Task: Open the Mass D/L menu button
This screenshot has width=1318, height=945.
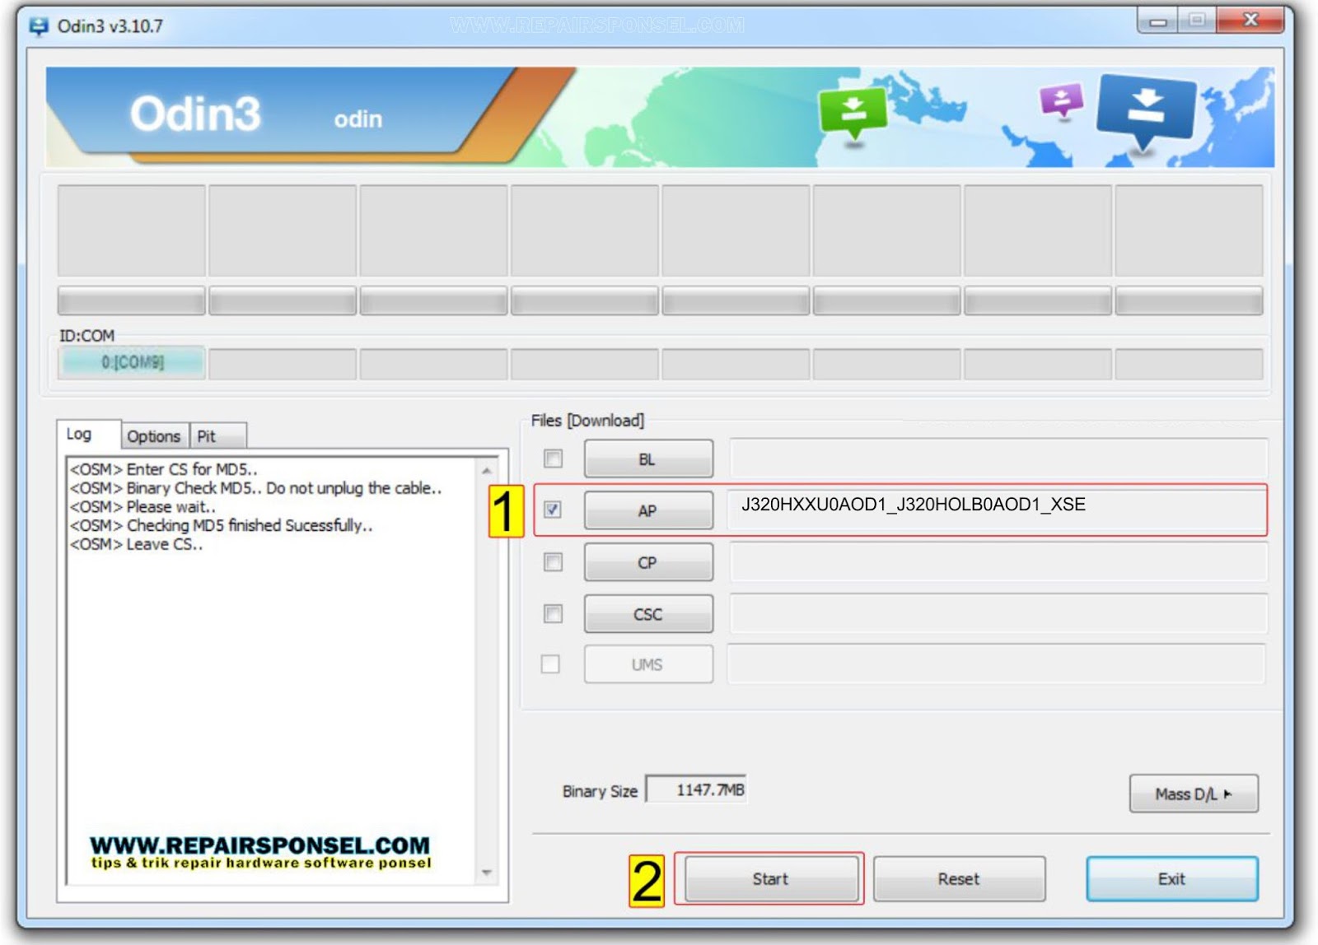Action: pos(1194,794)
